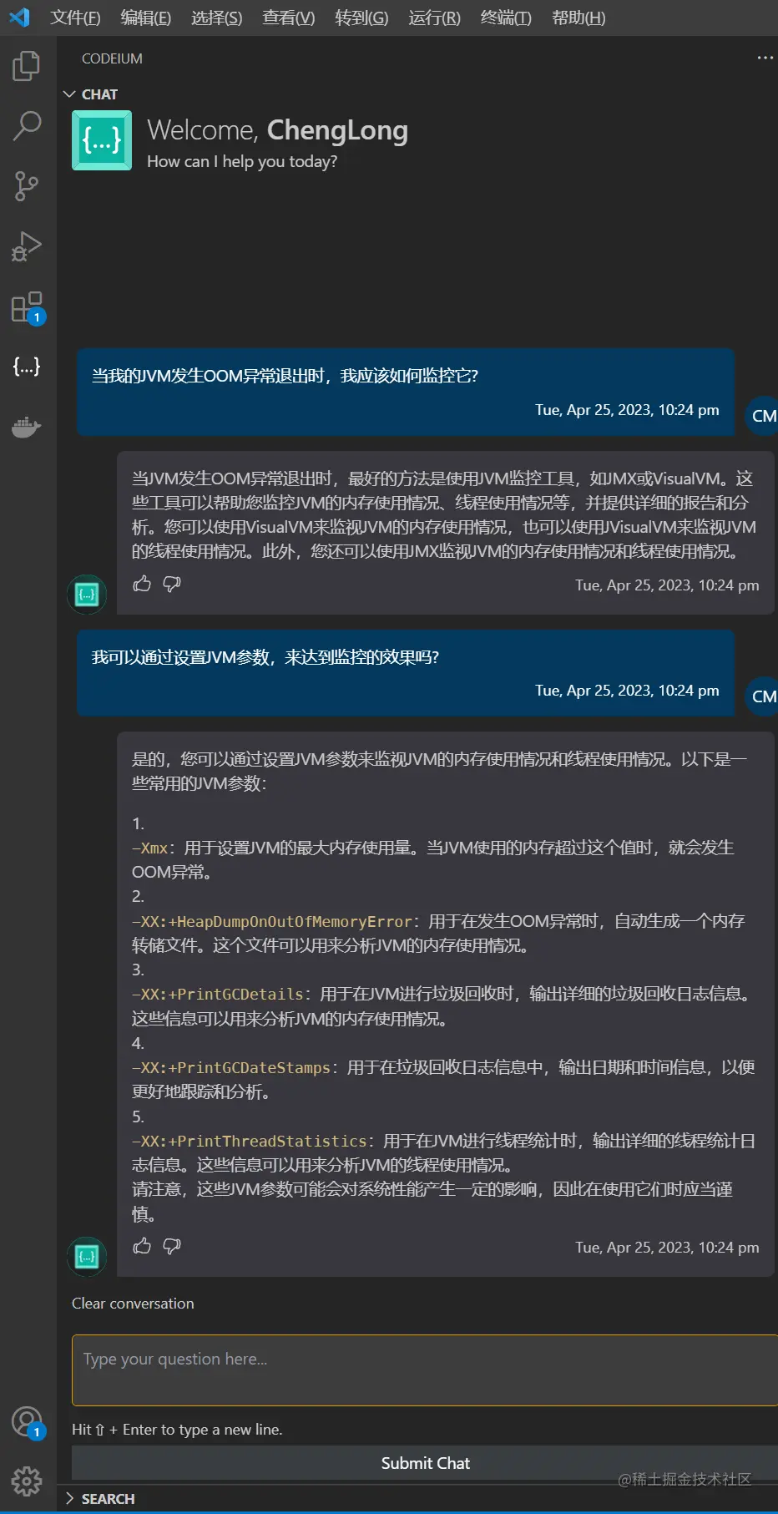Click the -Xmx parameter text
Image resolution: width=778 pixels, height=1514 pixels.
(150, 848)
